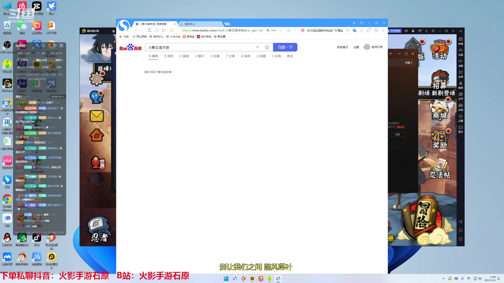
Task: Select the 视频 video search tab
Action: [184, 56]
